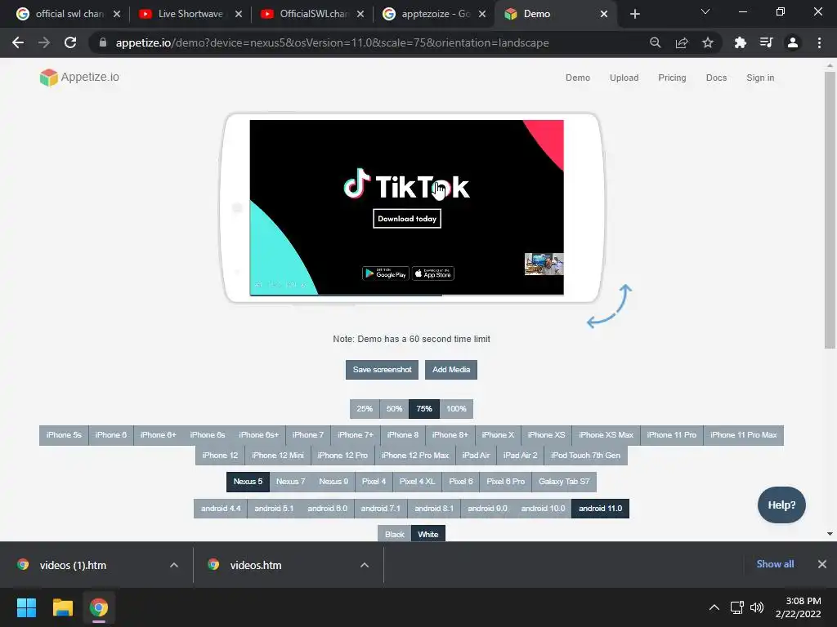Open the tab search dropdown
This screenshot has height=627, width=837.
pos(705,12)
